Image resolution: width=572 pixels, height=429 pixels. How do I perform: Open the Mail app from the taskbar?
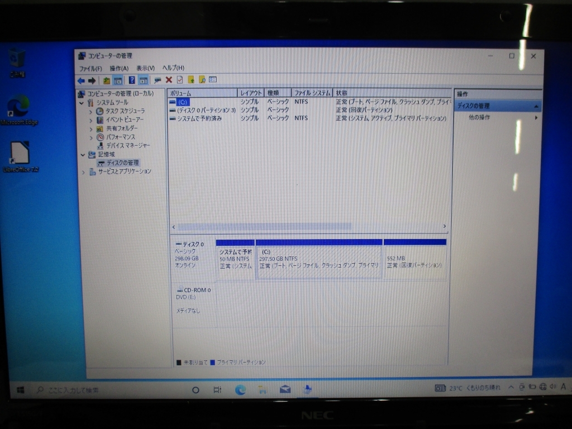click(285, 389)
